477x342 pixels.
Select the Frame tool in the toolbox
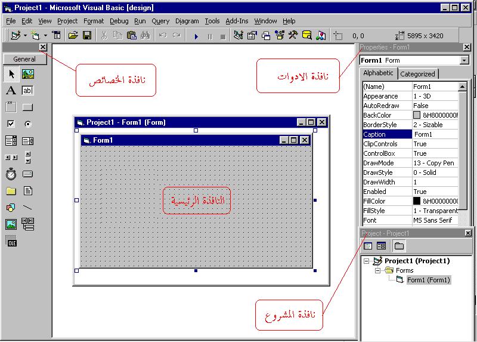(11, 107)
